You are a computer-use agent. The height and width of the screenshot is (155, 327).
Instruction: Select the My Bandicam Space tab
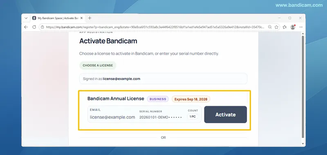point(58,18)
